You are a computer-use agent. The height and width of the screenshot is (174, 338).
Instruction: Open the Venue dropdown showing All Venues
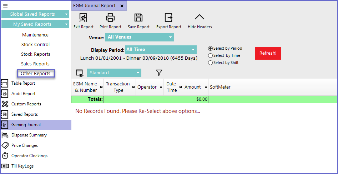139,37
